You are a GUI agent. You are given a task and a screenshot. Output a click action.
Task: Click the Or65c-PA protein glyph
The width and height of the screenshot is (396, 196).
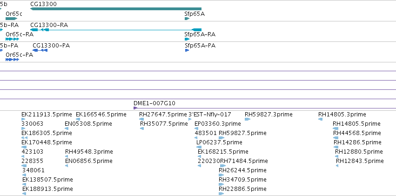(13, 60)
